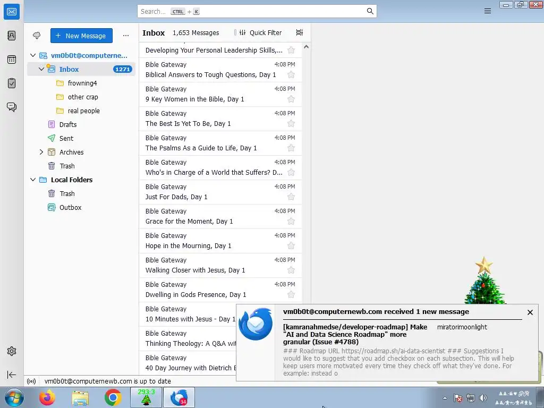This screenshot has height=408, width=544.
Task: Open the Thunderbird hamburger app menu
Action: pyautogui.click(x=488, y=11)
